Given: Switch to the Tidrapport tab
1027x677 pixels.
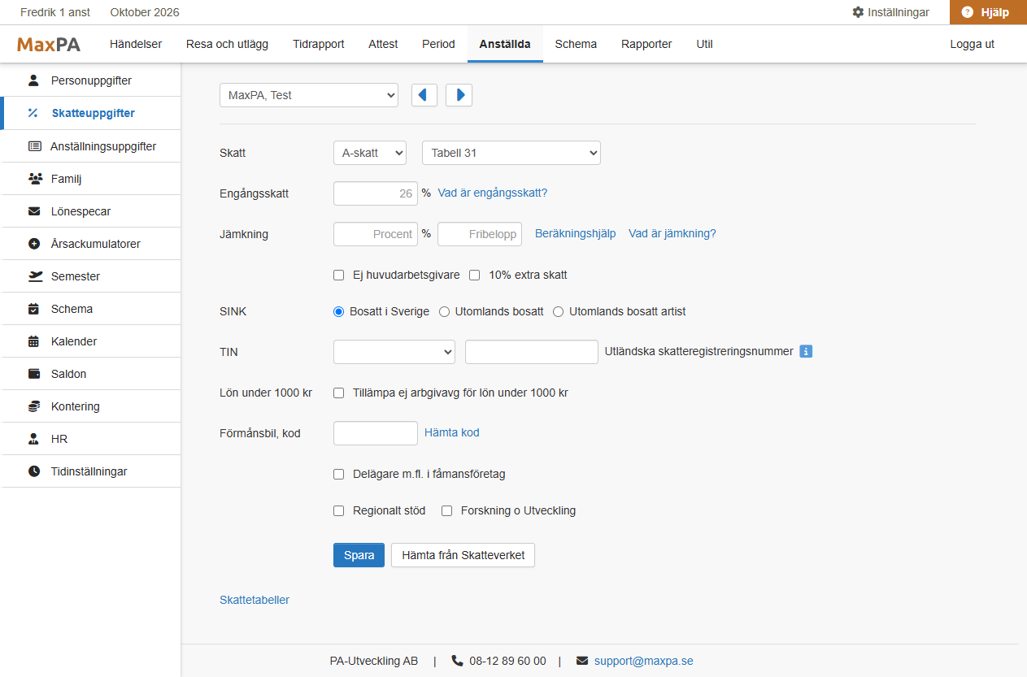Looking at the screenshot, I should pyautogui.click(x=319, y=44).
